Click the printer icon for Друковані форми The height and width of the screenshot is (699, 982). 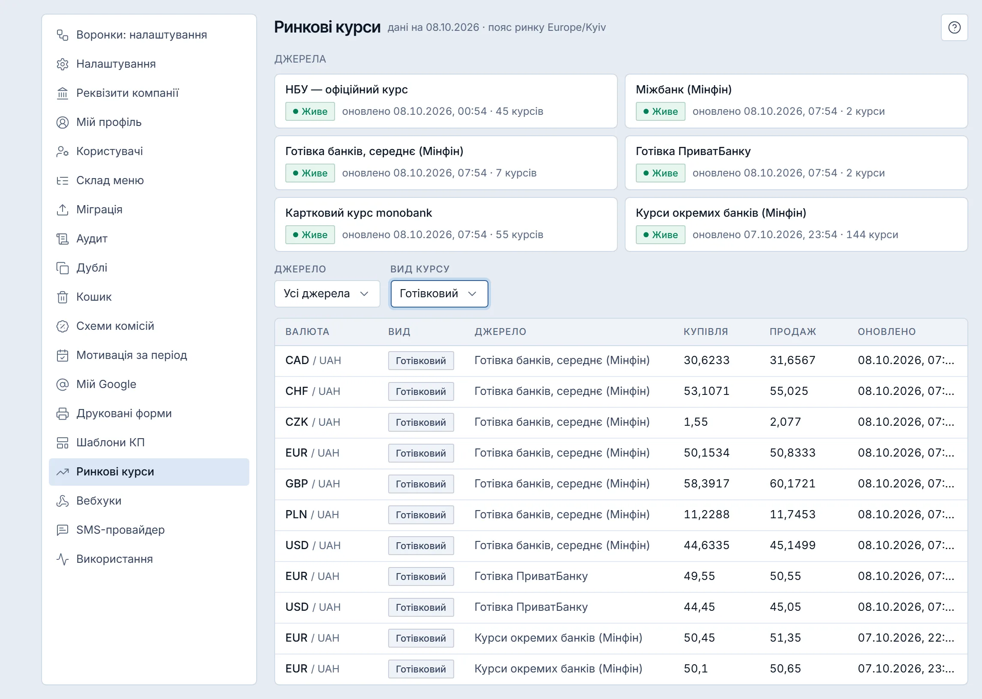point(63,414)
